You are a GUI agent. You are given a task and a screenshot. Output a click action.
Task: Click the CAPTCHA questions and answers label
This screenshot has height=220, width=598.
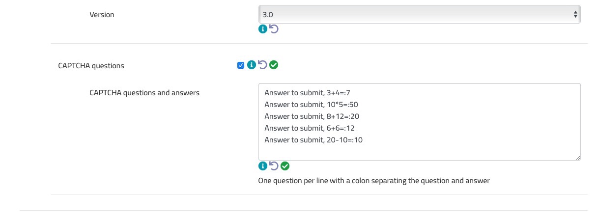[144, 92]
